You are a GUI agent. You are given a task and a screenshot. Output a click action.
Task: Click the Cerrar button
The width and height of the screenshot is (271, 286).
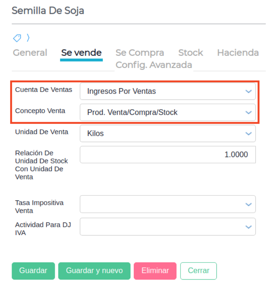[198, 271]
